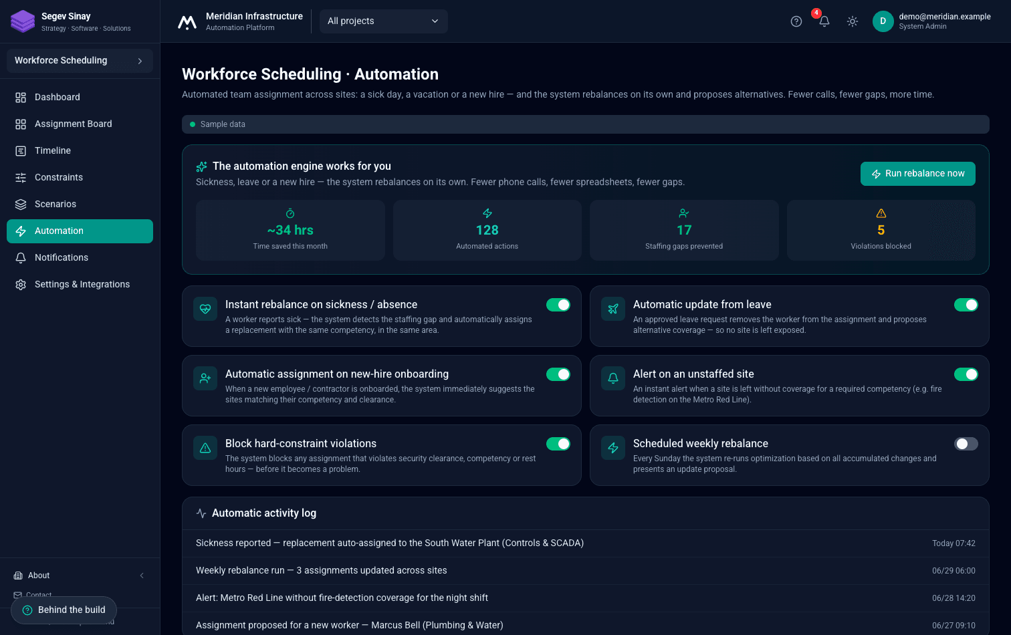Click the Violations blocked label
1011x635 pixels.
[881, 247]
